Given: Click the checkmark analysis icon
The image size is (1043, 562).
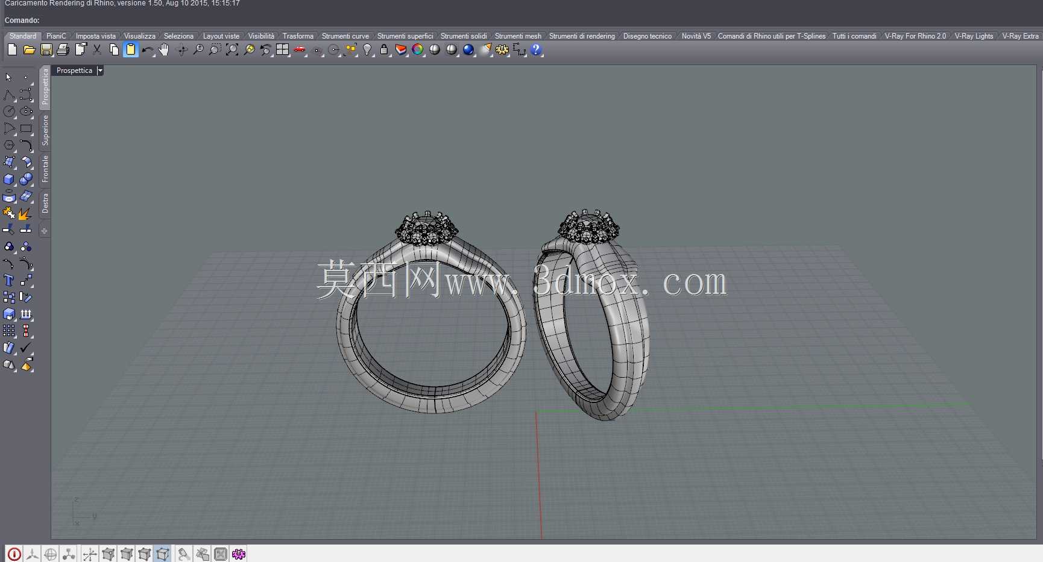Looking at the screenshot, I should point(26,348).
